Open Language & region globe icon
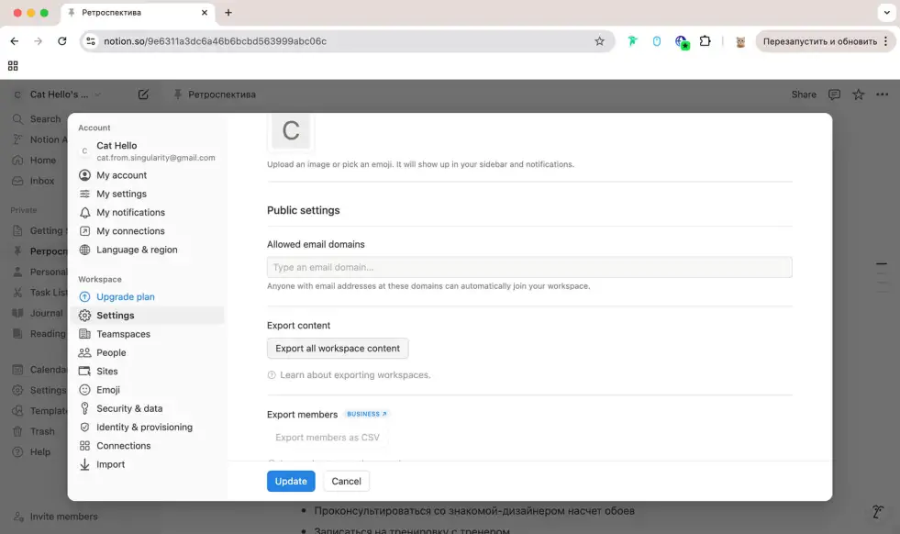Viewport: 900px width, 534px height. (85, 250)
